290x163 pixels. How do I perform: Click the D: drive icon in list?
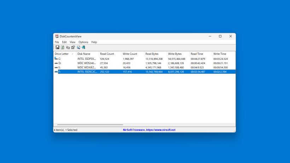(56, 63)
